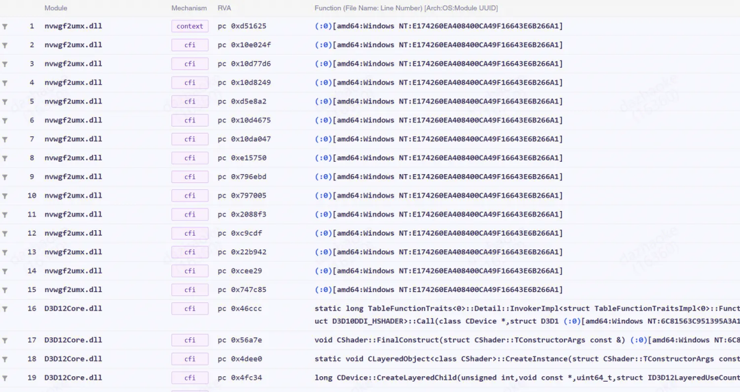The image size is (740, 392).
Task: Select RVA value pc 0x10da047
Action: (x=244, y=139)
